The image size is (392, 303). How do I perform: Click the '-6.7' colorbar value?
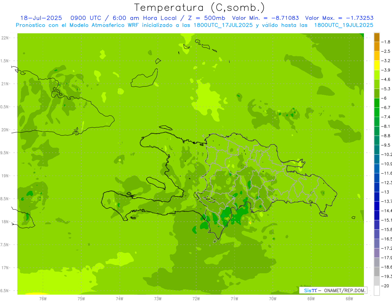click(x=386, y=108)
